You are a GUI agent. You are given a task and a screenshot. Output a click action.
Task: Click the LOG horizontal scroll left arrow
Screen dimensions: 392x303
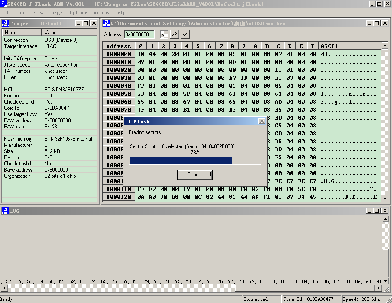[4, 288]
